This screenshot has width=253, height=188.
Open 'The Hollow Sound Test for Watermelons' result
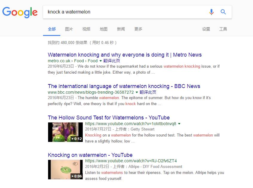(109, 118)
